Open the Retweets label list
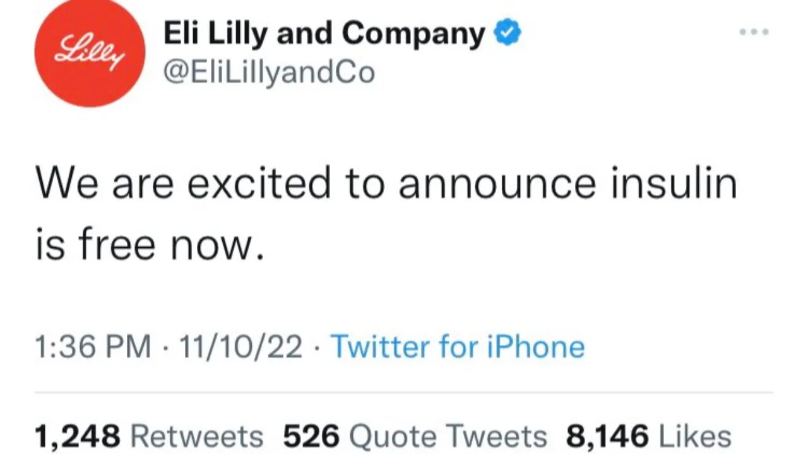808x454 pixels. pyautogui.click(x=196, y=436)
